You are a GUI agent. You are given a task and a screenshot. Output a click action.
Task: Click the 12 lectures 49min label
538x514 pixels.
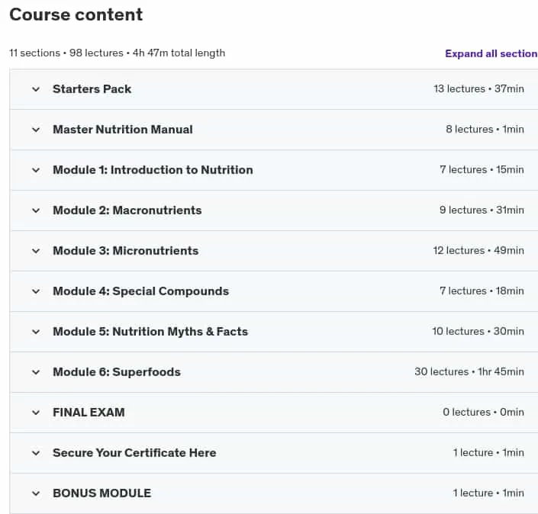478,251
